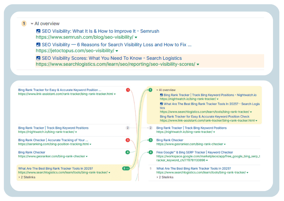Expand 2 Sitelinks in right column

[x=165, y=177]
